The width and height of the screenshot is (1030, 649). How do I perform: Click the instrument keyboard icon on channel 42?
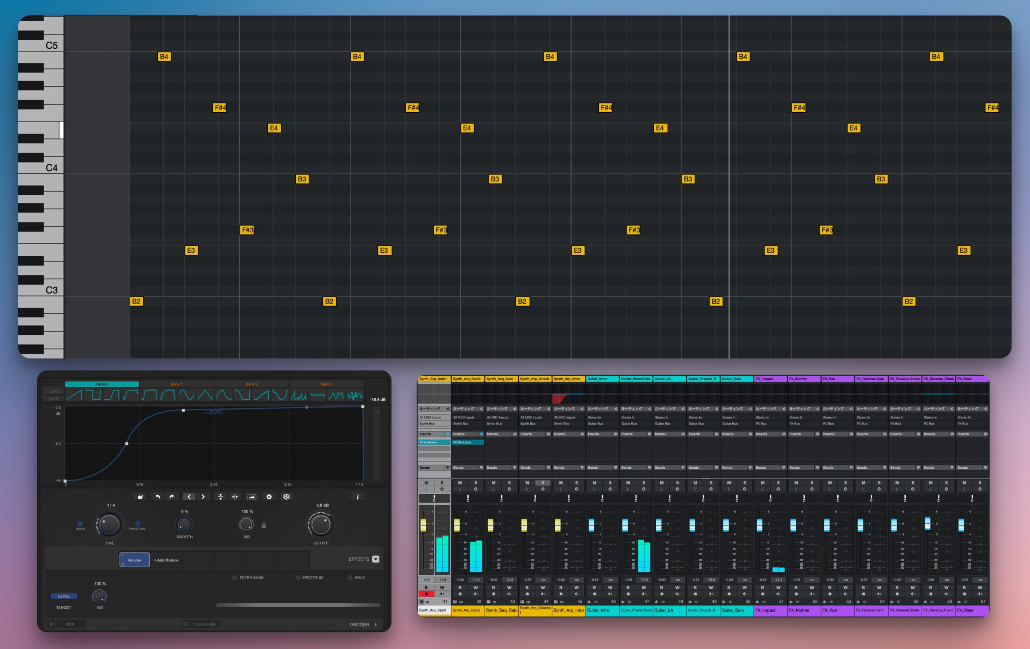click(455, 602)
